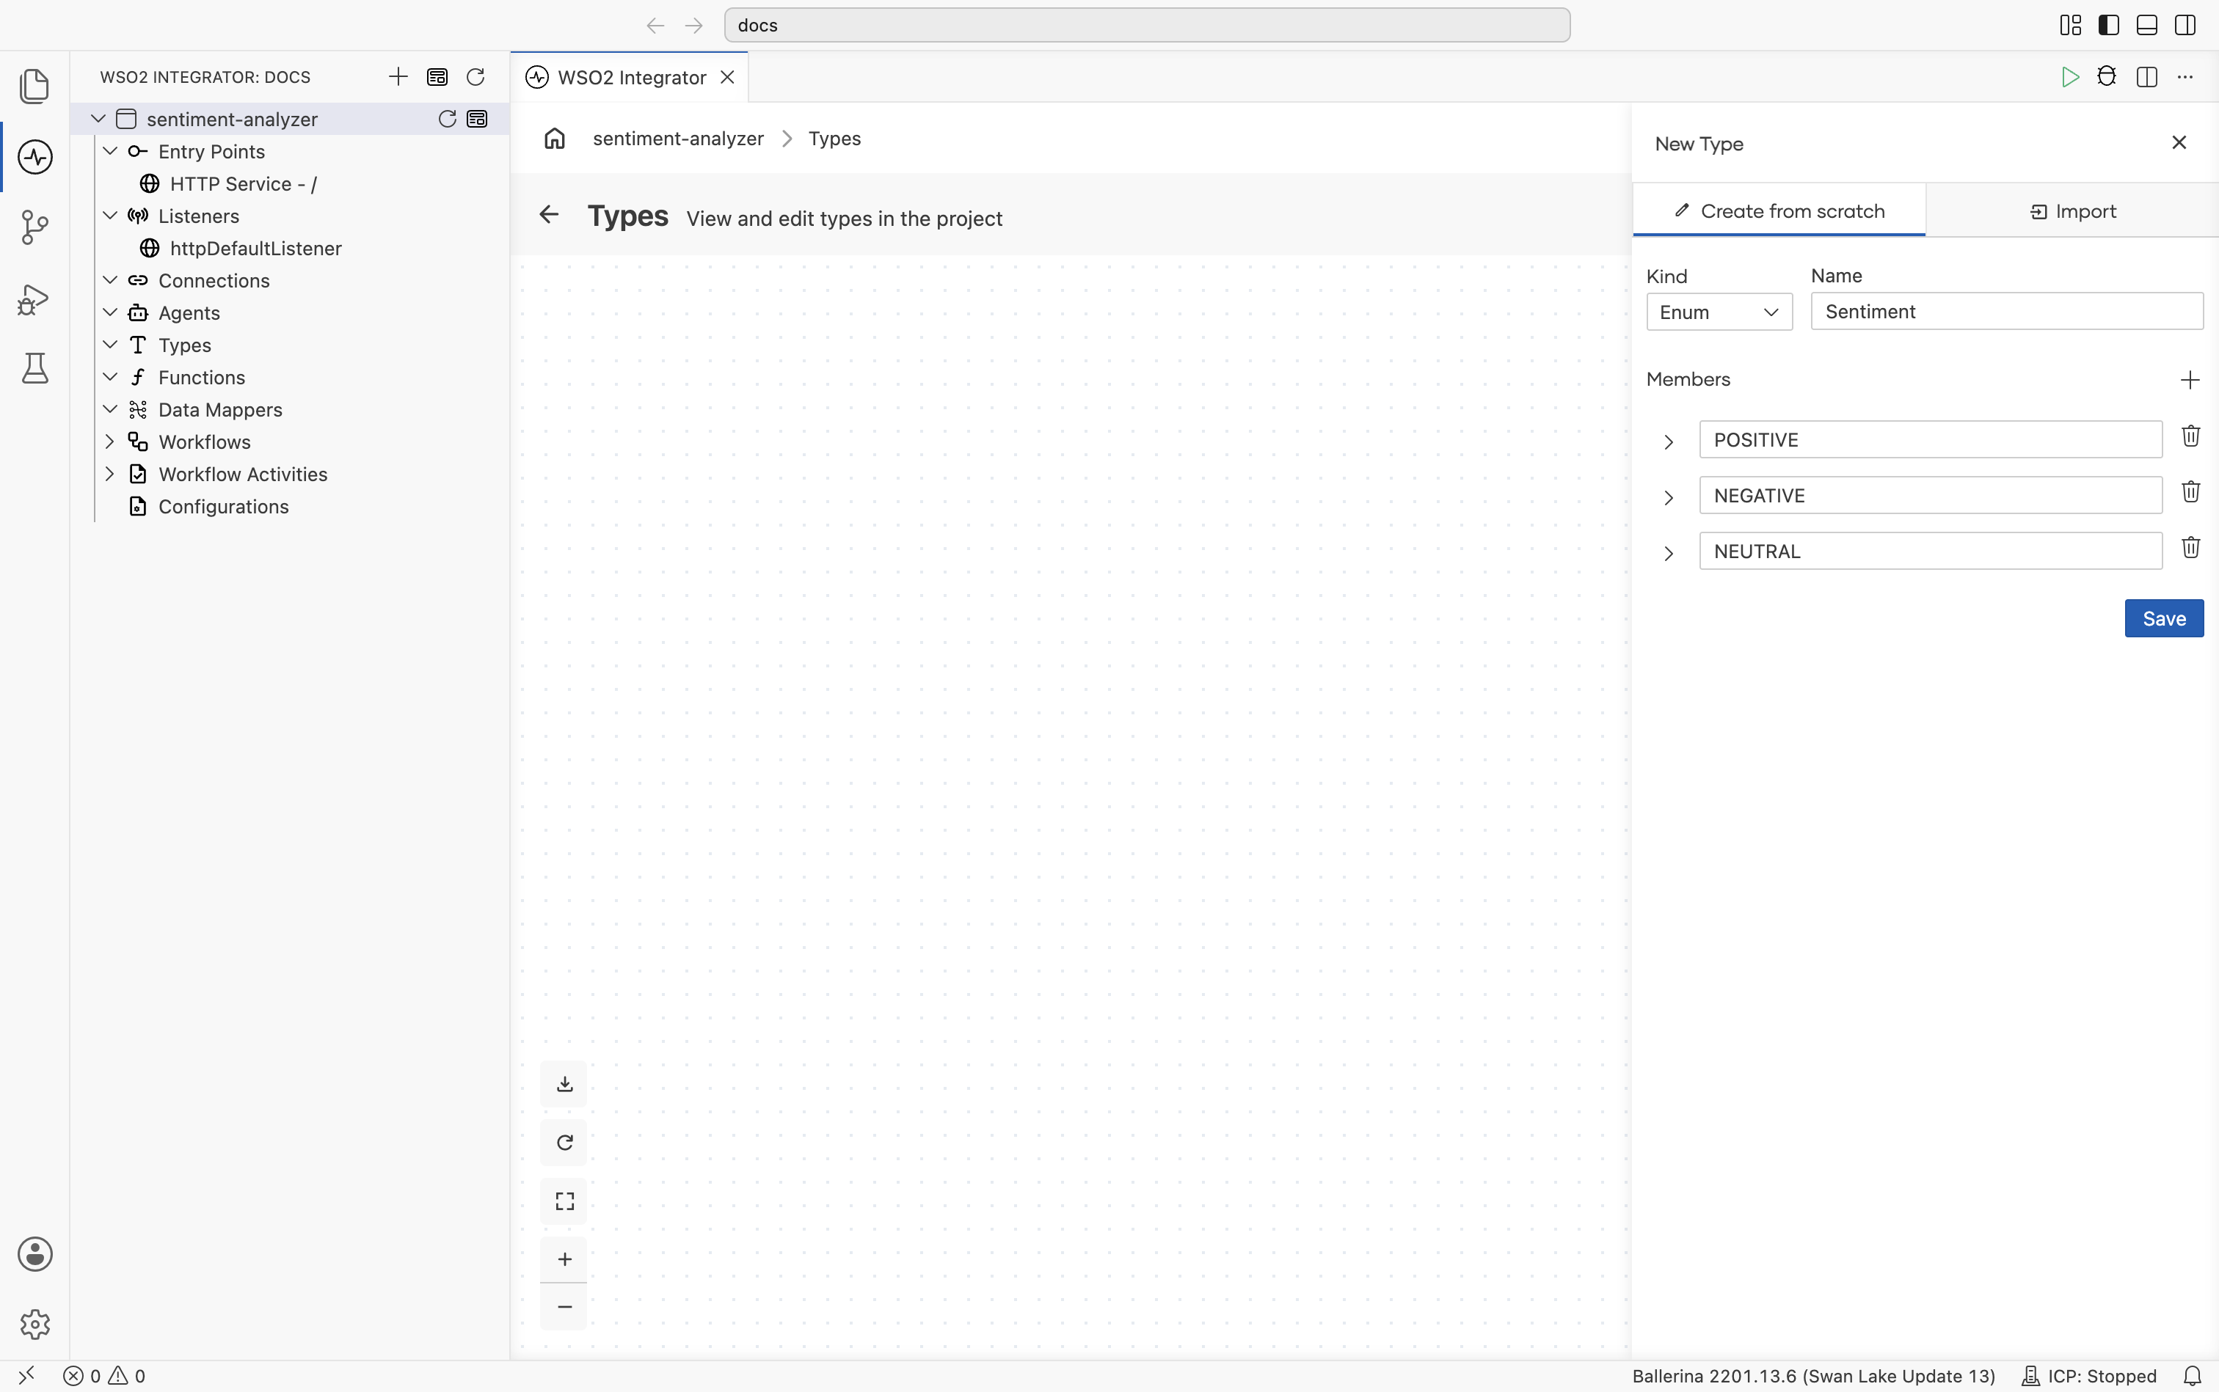Viewport: 2219px width, 1392px height.
Task: Fit the diagram to screen
Action: 564,1201
